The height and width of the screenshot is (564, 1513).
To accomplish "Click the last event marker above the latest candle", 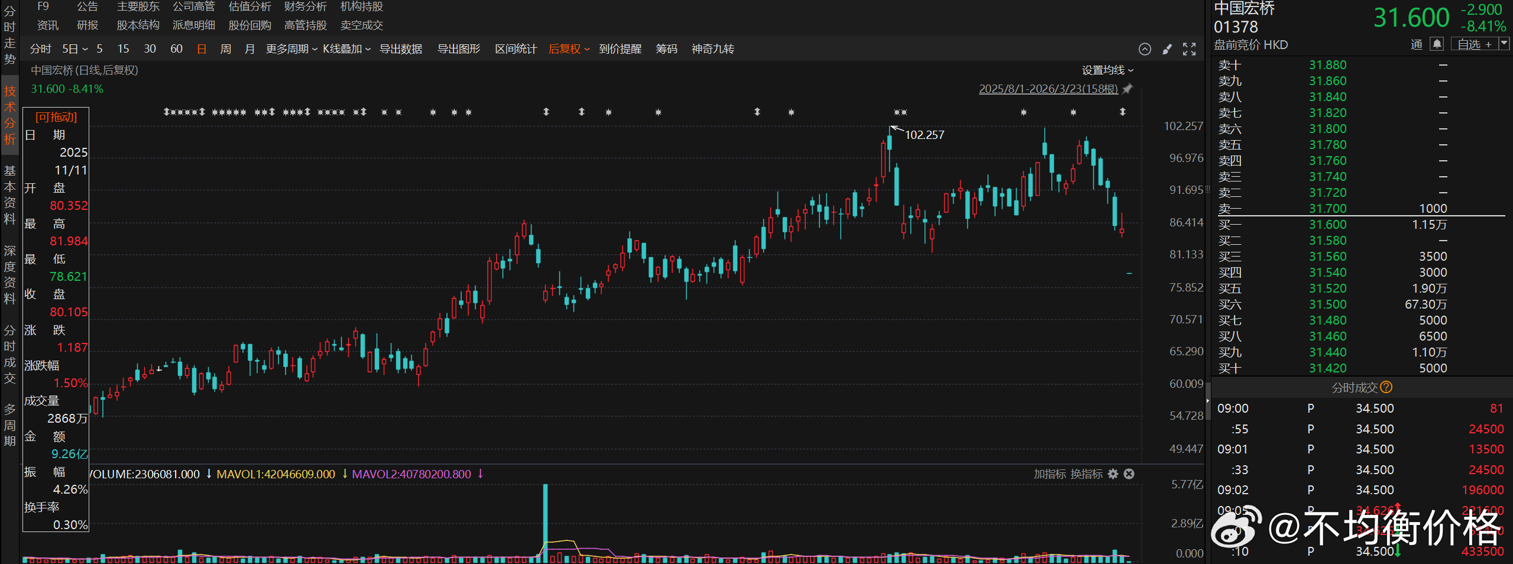I will [x=1122, y=112].
